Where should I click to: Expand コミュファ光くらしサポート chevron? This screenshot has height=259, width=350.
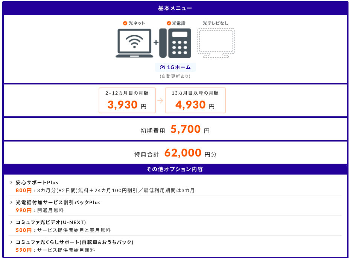click(x=11, y=242)
